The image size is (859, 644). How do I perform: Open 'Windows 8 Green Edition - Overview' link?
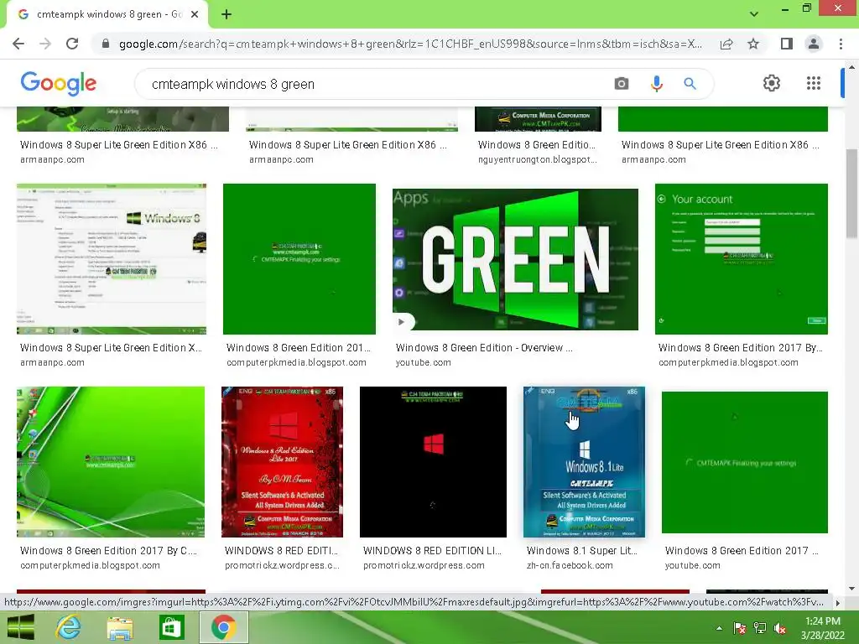click(x=484, y=348)
